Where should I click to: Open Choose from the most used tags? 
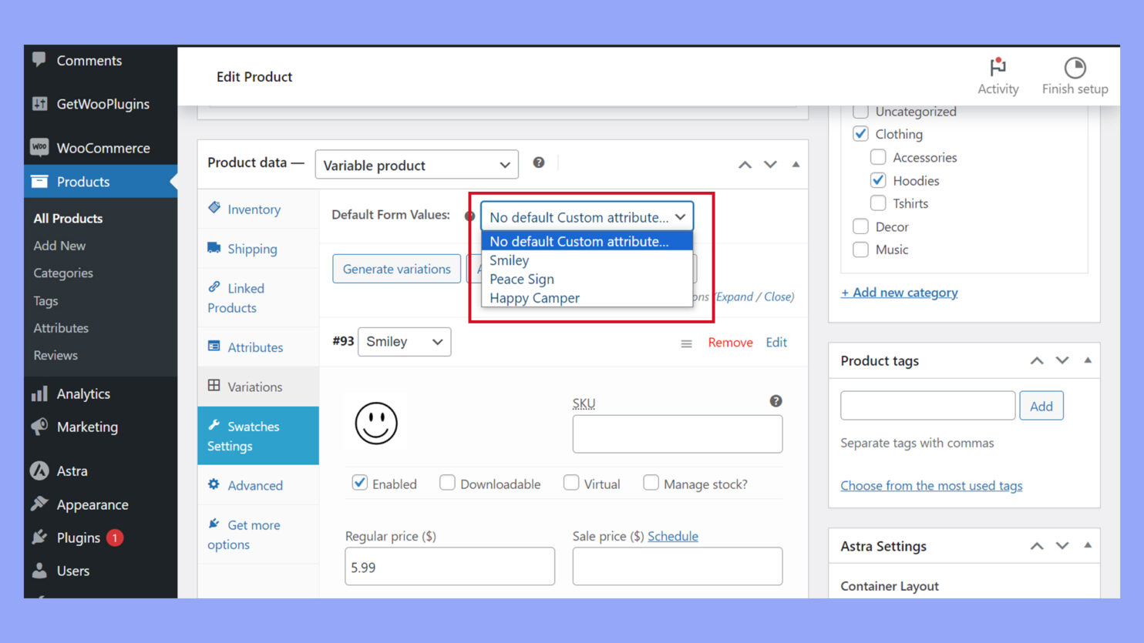point(931,485)
